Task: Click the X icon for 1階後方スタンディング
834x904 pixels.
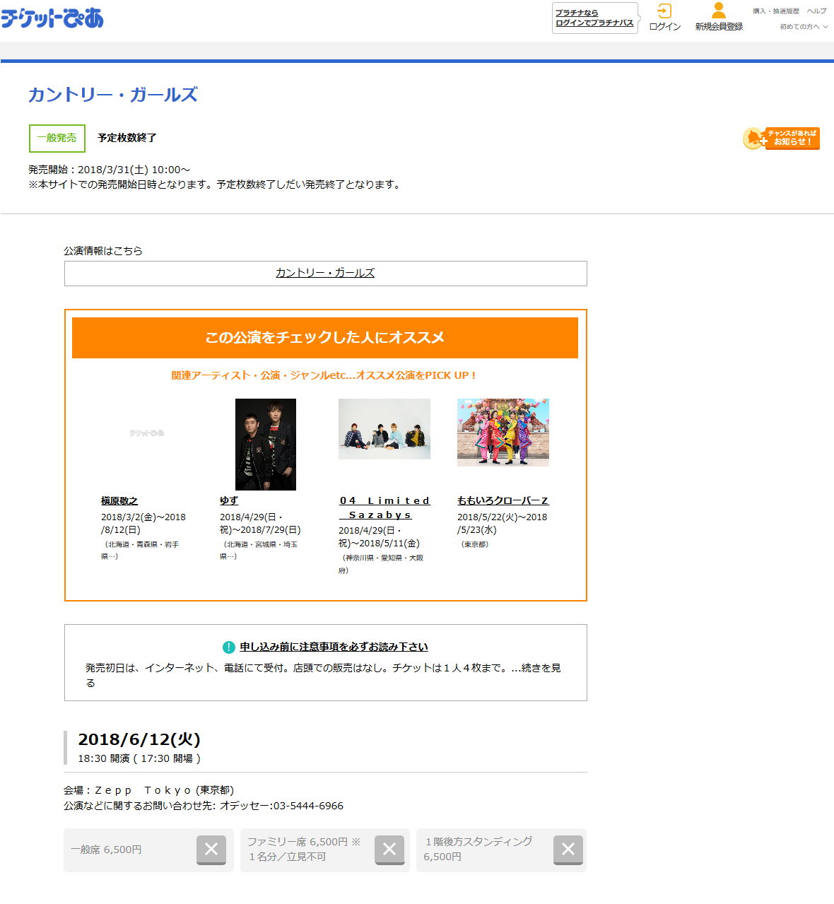Action: (568, 850)
